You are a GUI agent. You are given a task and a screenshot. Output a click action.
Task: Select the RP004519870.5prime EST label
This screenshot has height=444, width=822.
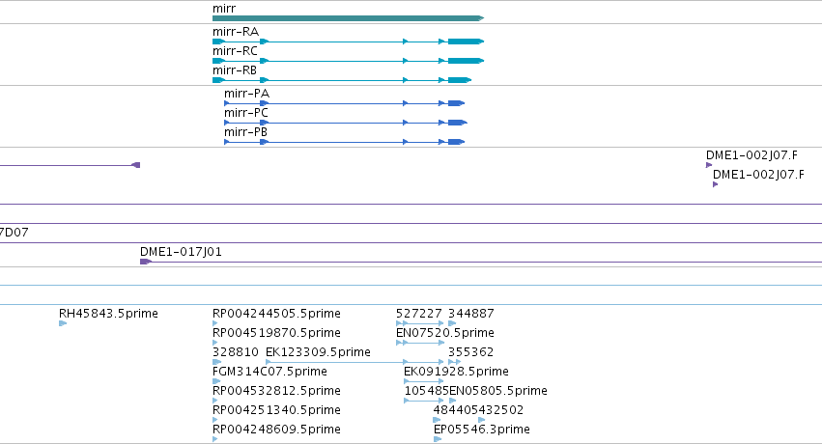coord(276,333)
